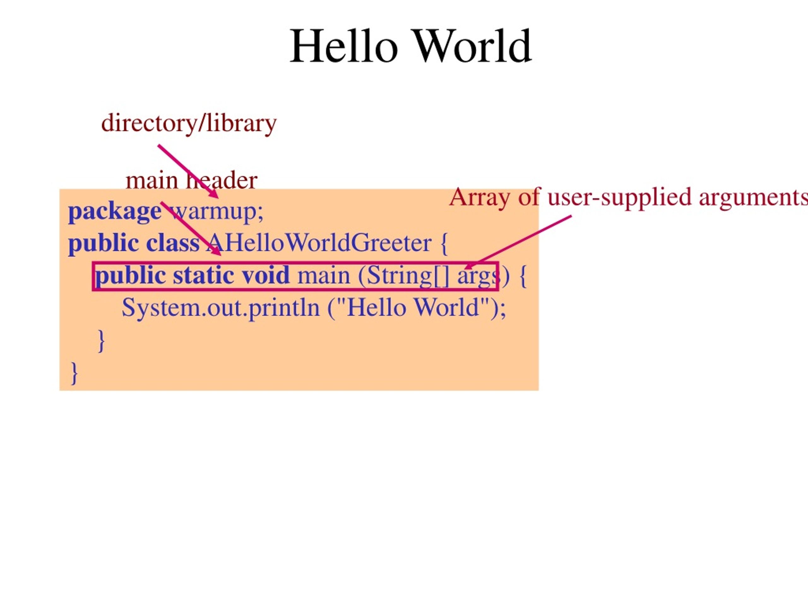Viewport: 808px width, 606px height.
Task: Click the 'main' method name
Action: point(324,276)
